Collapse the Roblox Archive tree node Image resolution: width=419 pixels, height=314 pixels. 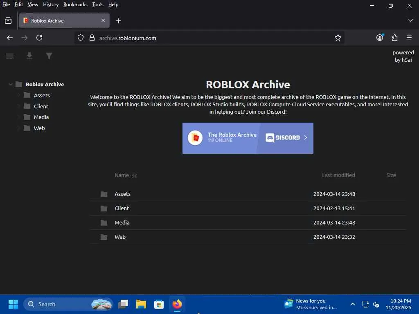[x=10, y=84]
